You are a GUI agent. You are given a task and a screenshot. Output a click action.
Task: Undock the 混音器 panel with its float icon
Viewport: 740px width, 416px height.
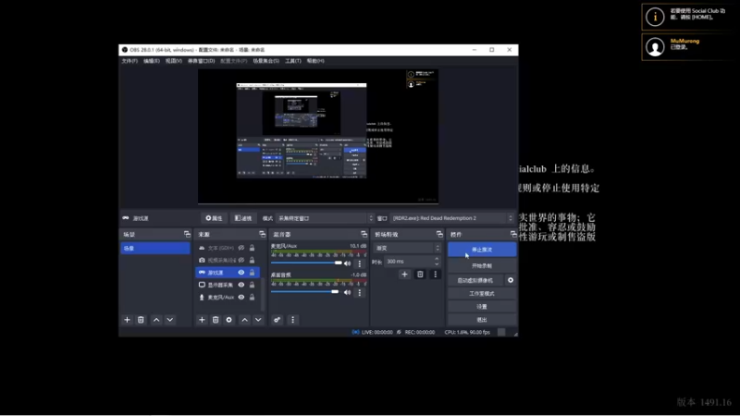click(x=364, y=234)
